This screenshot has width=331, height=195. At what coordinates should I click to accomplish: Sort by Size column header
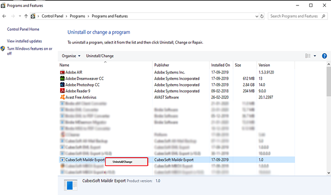tap(238, 65)
